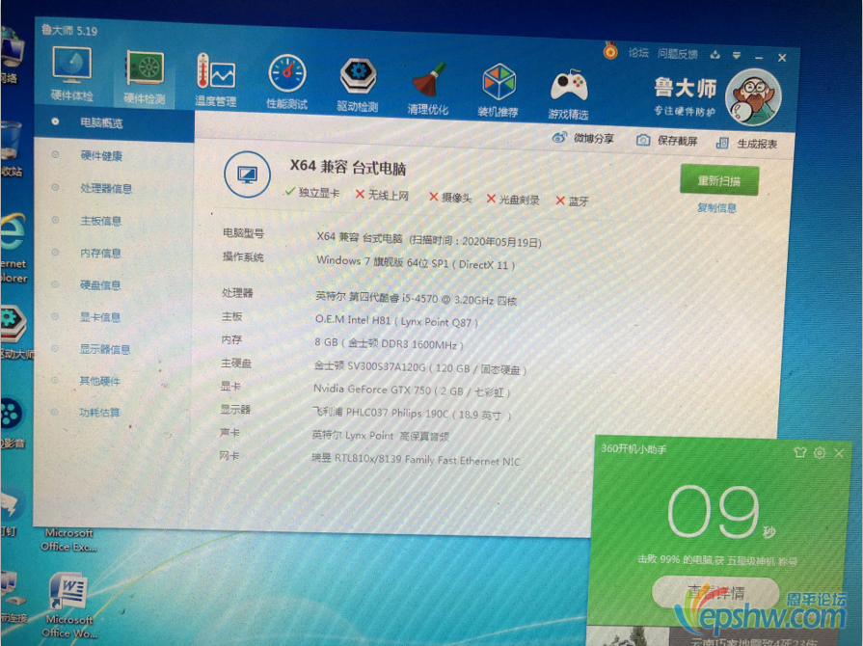Click the RTL810x/8139 Family Fast Ethernet NIC text
Screen dimensions: 863x646
tap(416, 460)
